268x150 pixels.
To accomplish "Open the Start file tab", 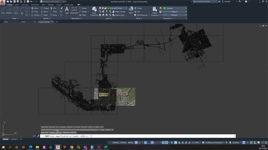I will [6, 22].
